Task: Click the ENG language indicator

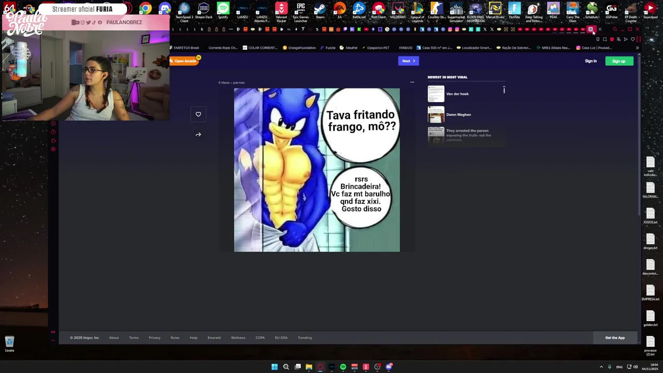Action: pos(619,367)
